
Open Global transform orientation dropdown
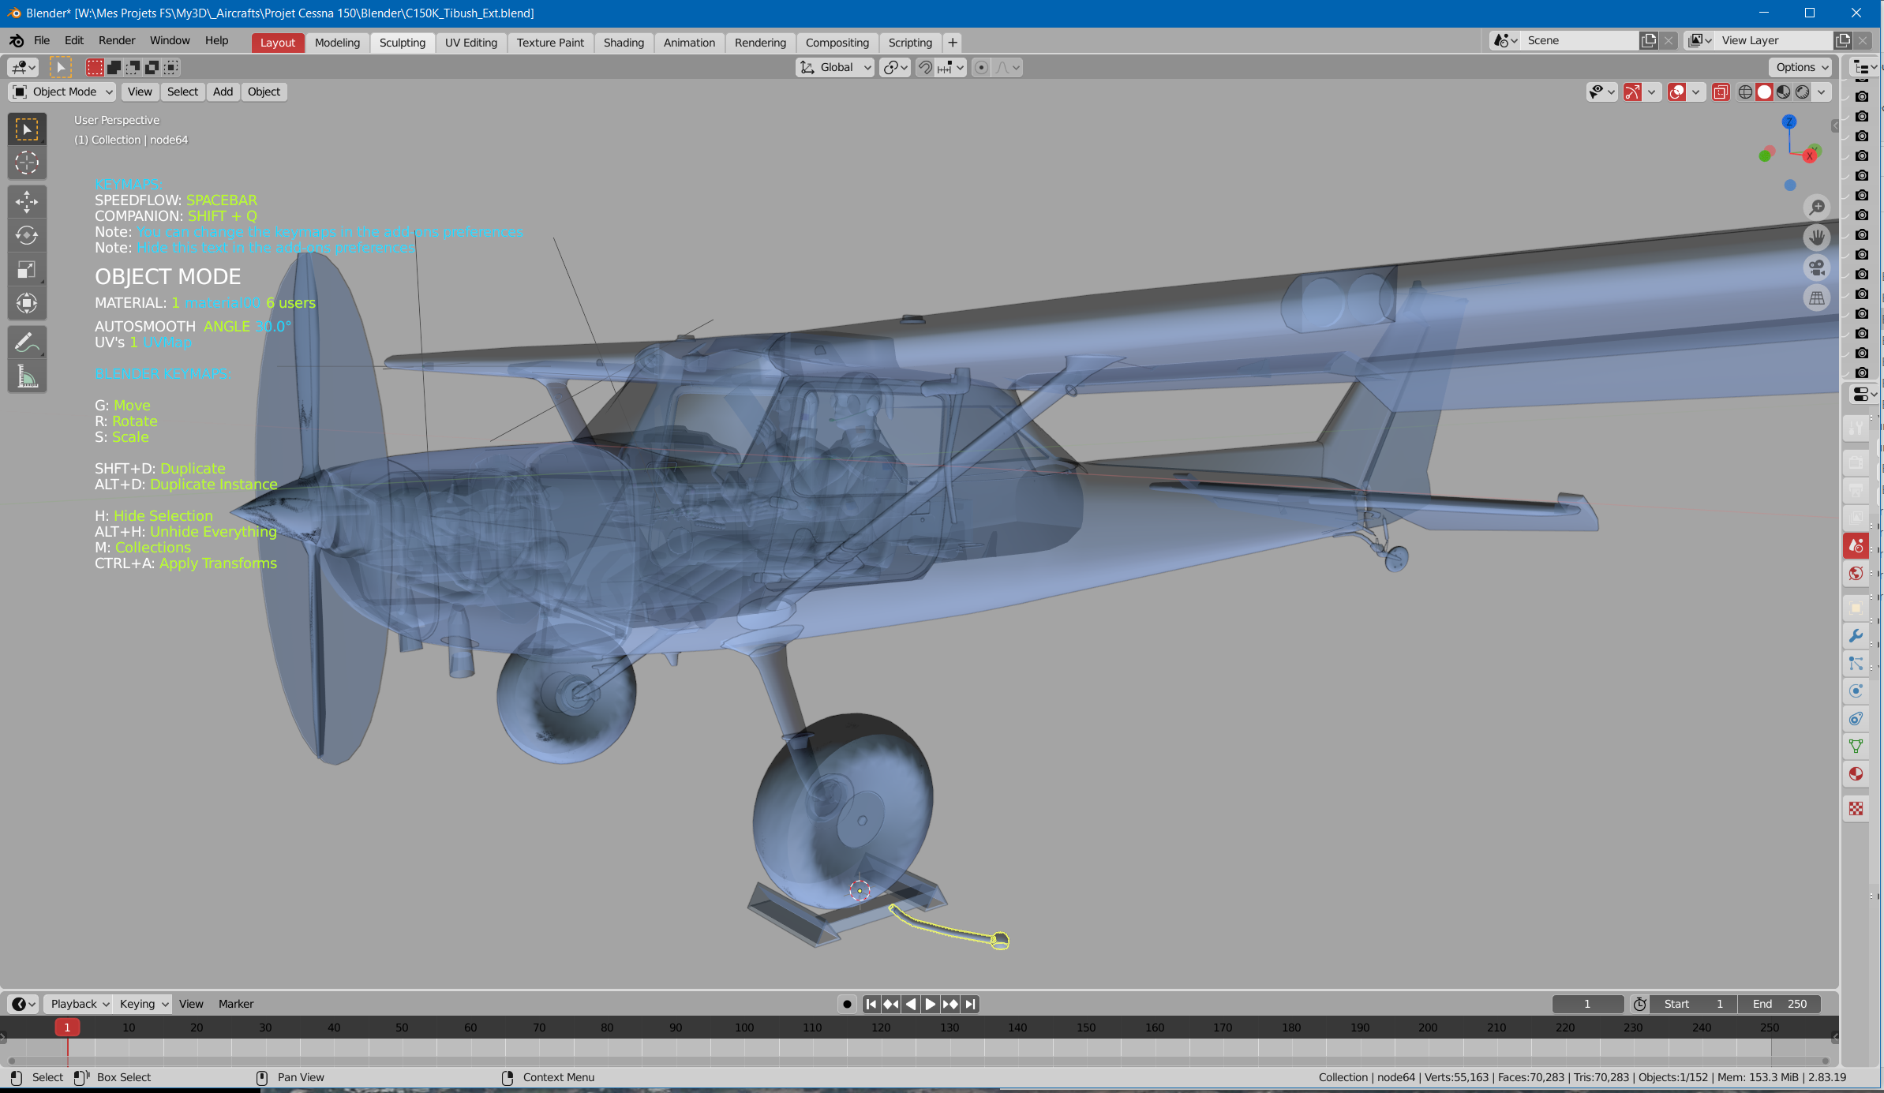835,68
